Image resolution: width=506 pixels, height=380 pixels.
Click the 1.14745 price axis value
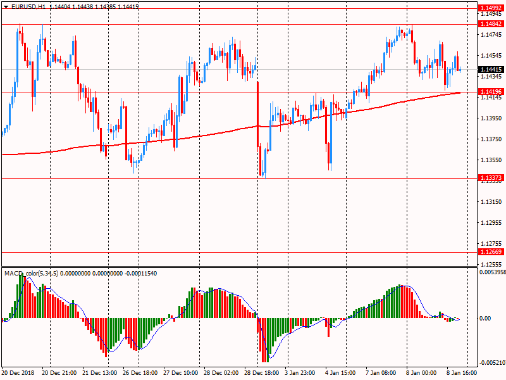coord(491,35)
